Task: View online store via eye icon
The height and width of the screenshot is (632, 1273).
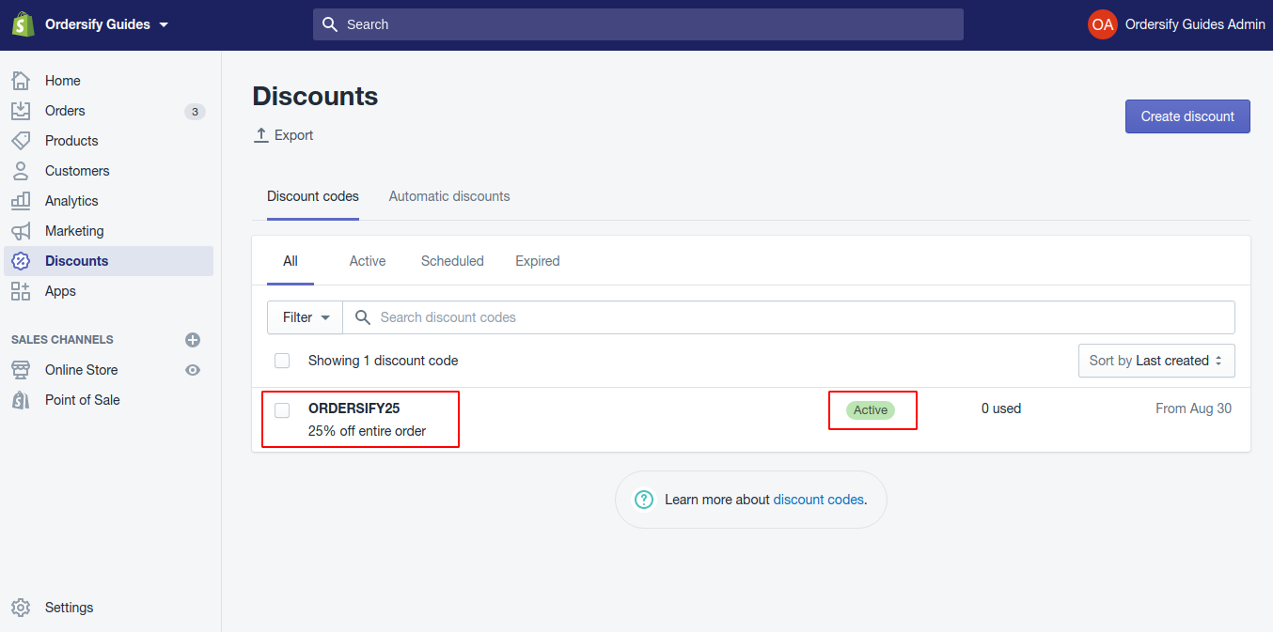Action: [x=193, y=370]
